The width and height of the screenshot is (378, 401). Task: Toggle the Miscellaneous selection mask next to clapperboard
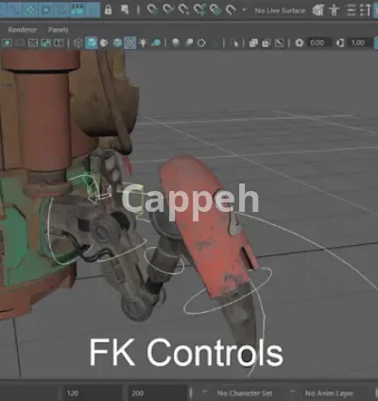click(92, 9)
